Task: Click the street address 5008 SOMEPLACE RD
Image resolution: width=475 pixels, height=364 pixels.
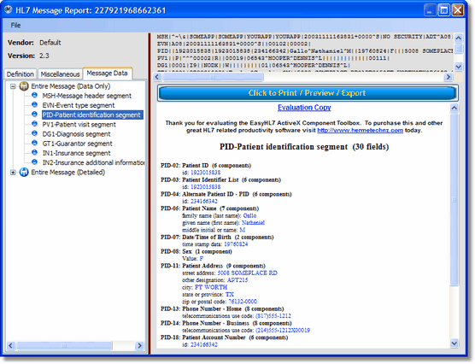Action: (247, 273)
